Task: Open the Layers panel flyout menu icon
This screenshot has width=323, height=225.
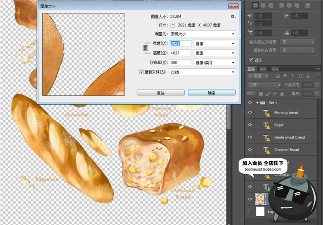Action: click(x=318, y=69)
